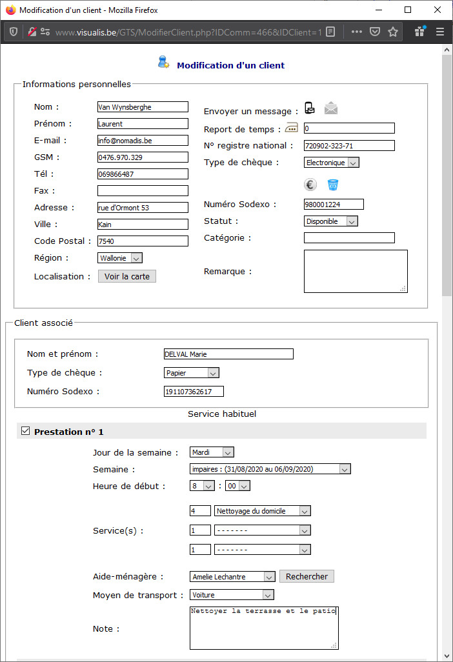Click the Note text area

(265, 628)
